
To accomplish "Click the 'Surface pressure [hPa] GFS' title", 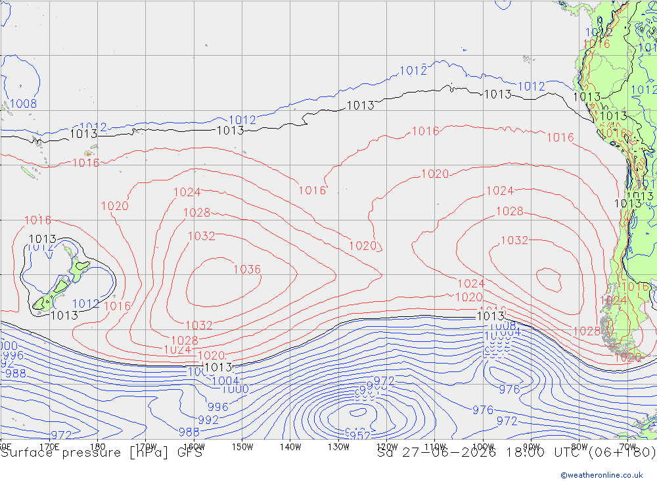I will click(x=101, y=453).
